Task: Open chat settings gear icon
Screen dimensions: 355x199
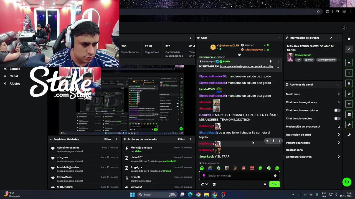Action: tap(265, 184)
